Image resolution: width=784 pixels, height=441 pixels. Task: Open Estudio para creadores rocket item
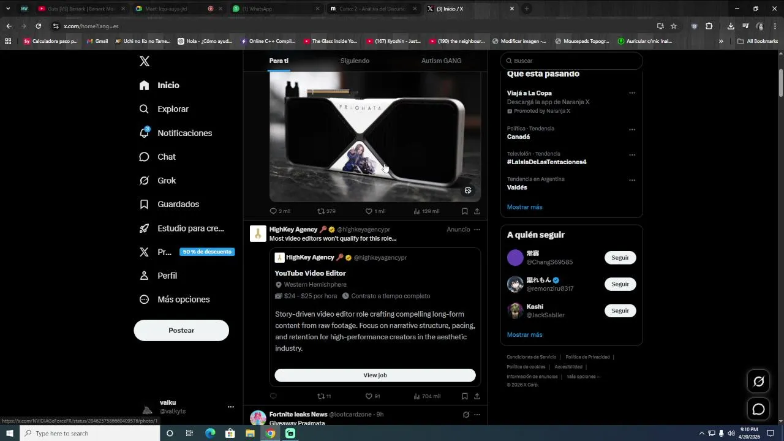pos(182,228)
